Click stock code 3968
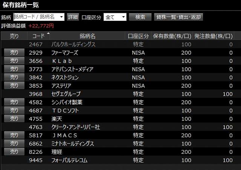The height and width of the screenshot is (170, 241). pos(36,94)
